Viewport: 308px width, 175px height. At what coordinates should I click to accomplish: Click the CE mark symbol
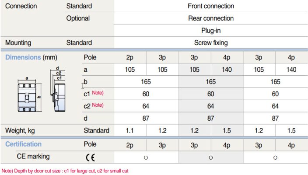pyautogui.click(x=90, y=157)
